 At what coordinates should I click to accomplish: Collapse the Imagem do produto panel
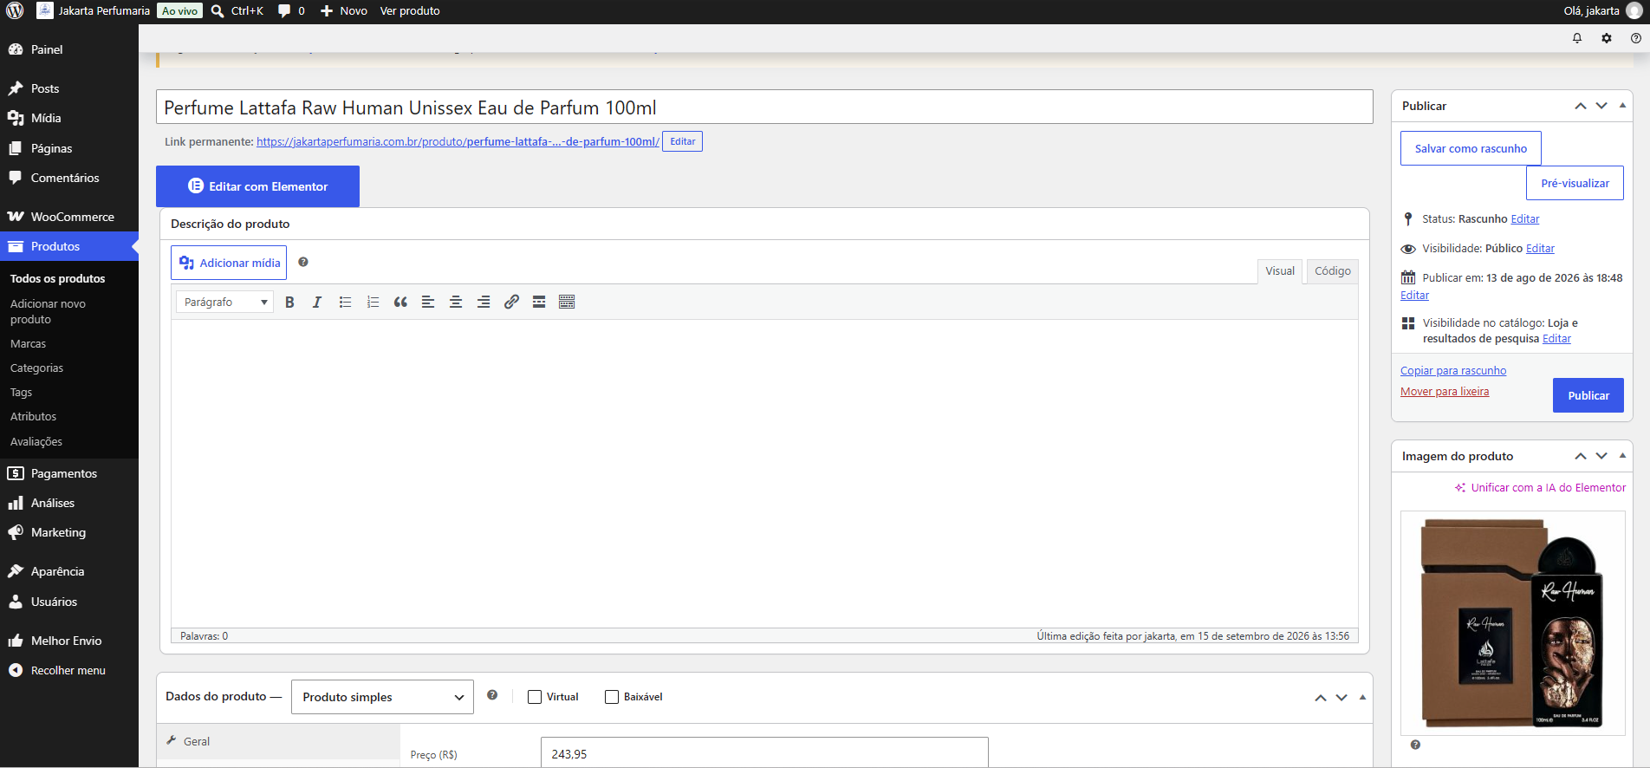1622,456
